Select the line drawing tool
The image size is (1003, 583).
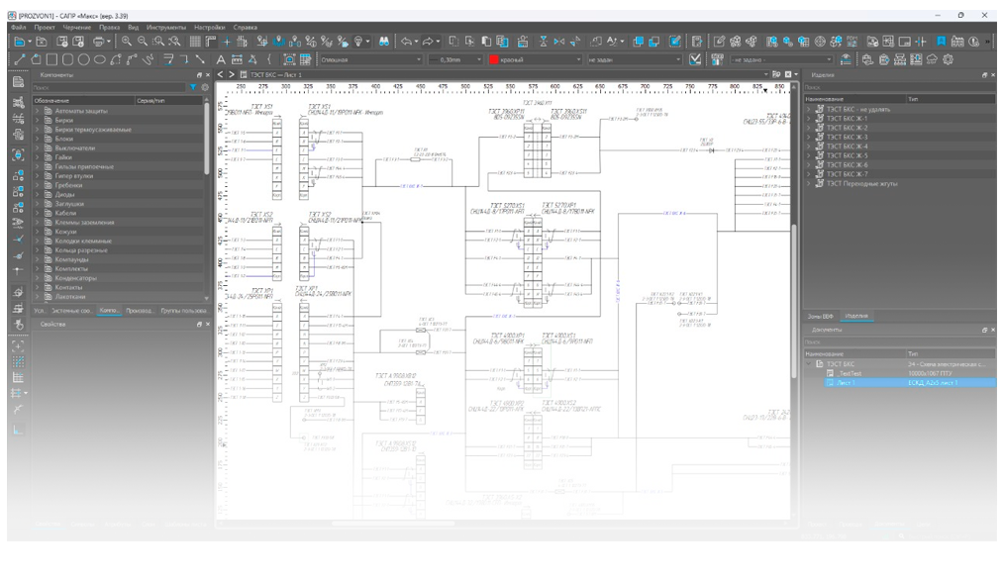[20, 59]
